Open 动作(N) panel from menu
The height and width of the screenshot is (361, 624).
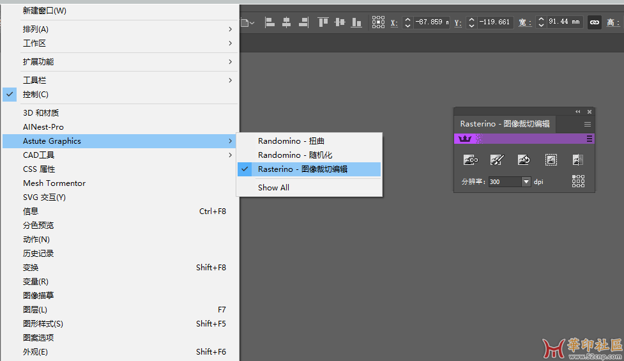click(120, 239)
